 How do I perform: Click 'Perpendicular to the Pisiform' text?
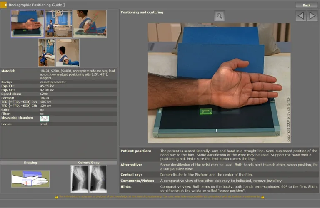point(182,175)
